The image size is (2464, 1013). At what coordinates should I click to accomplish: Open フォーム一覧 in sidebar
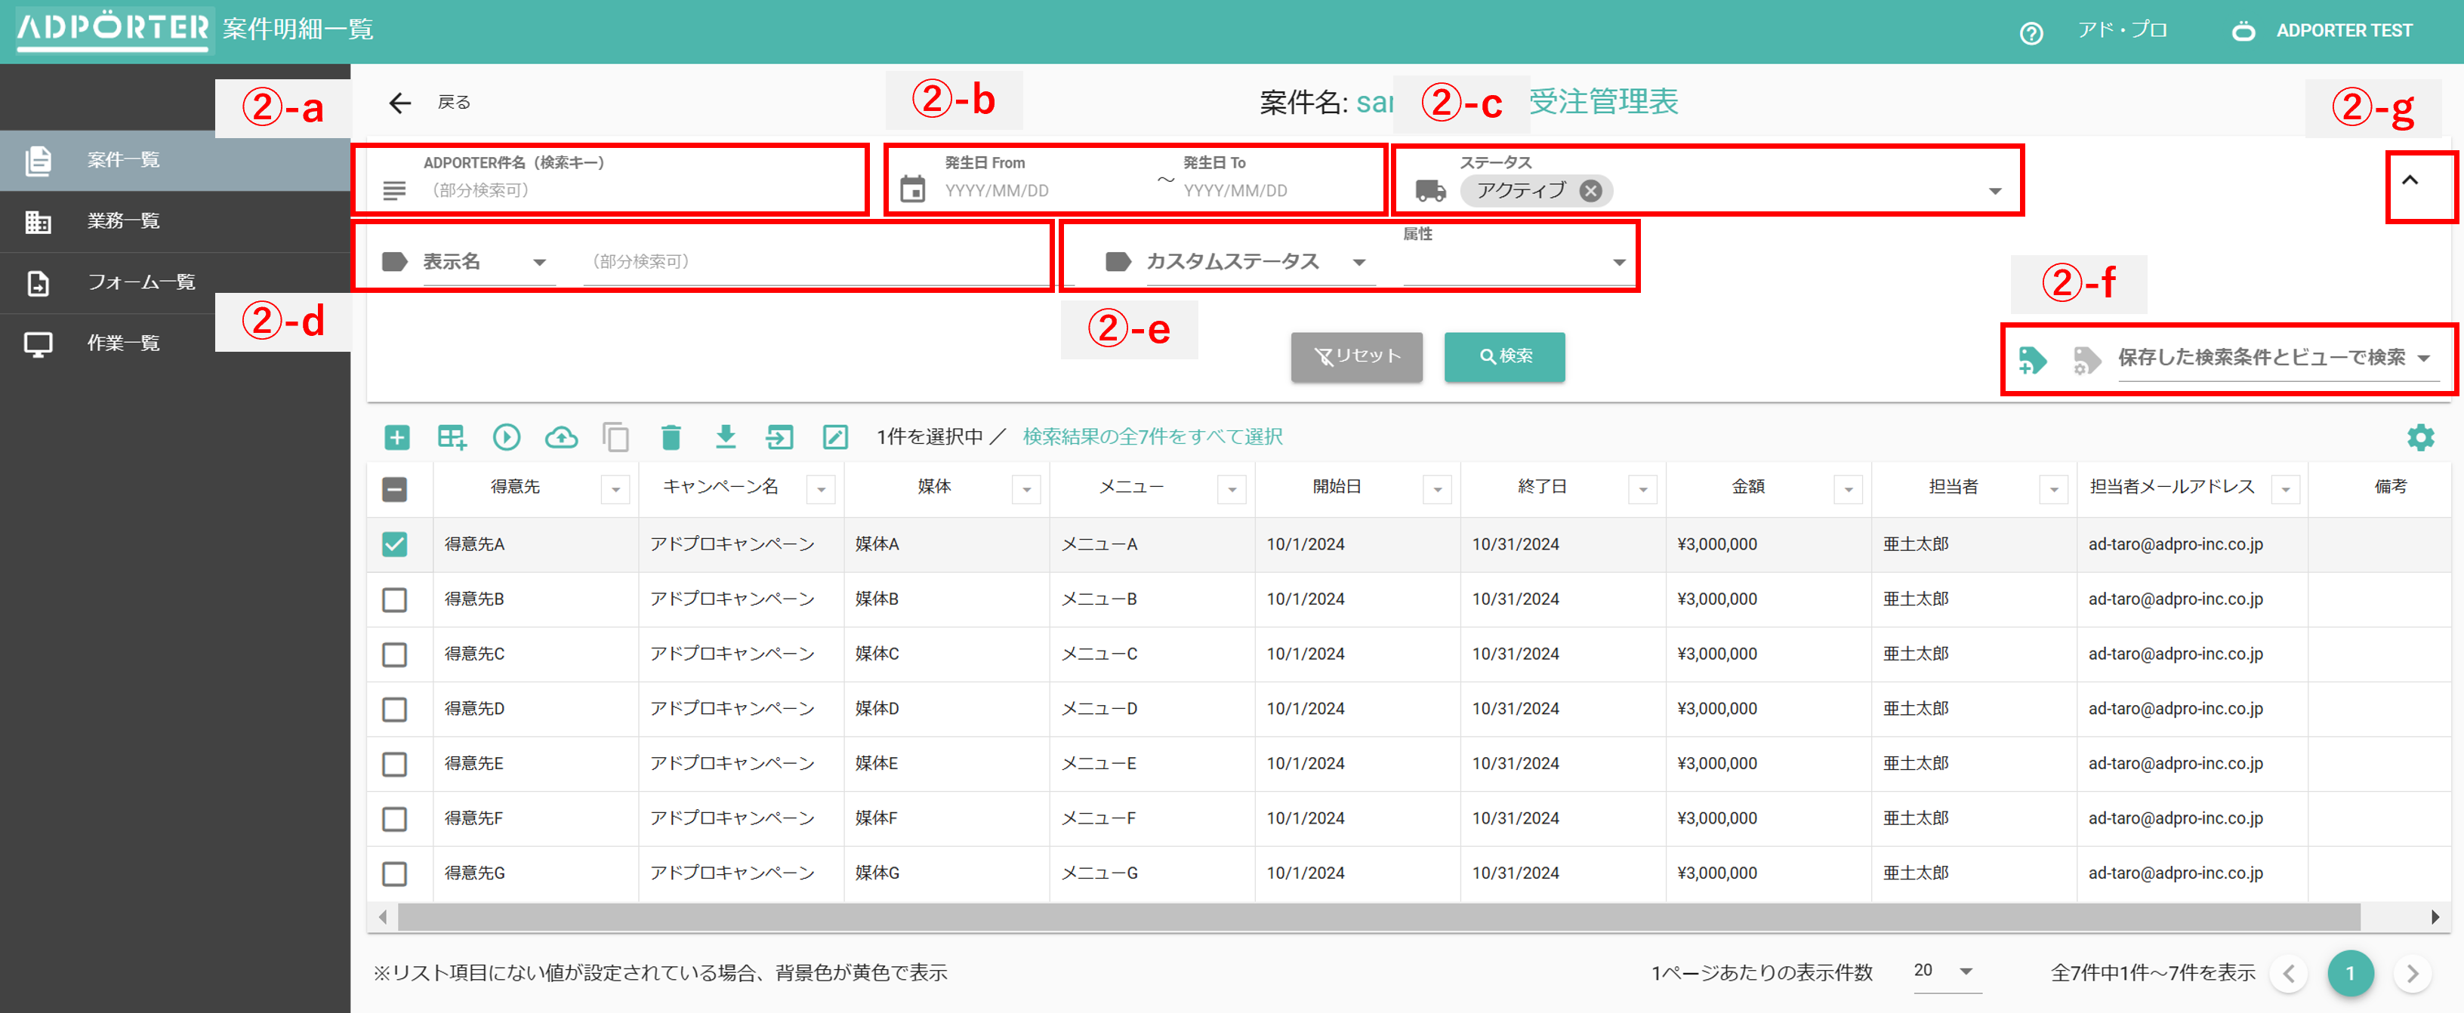click(175, 282)
